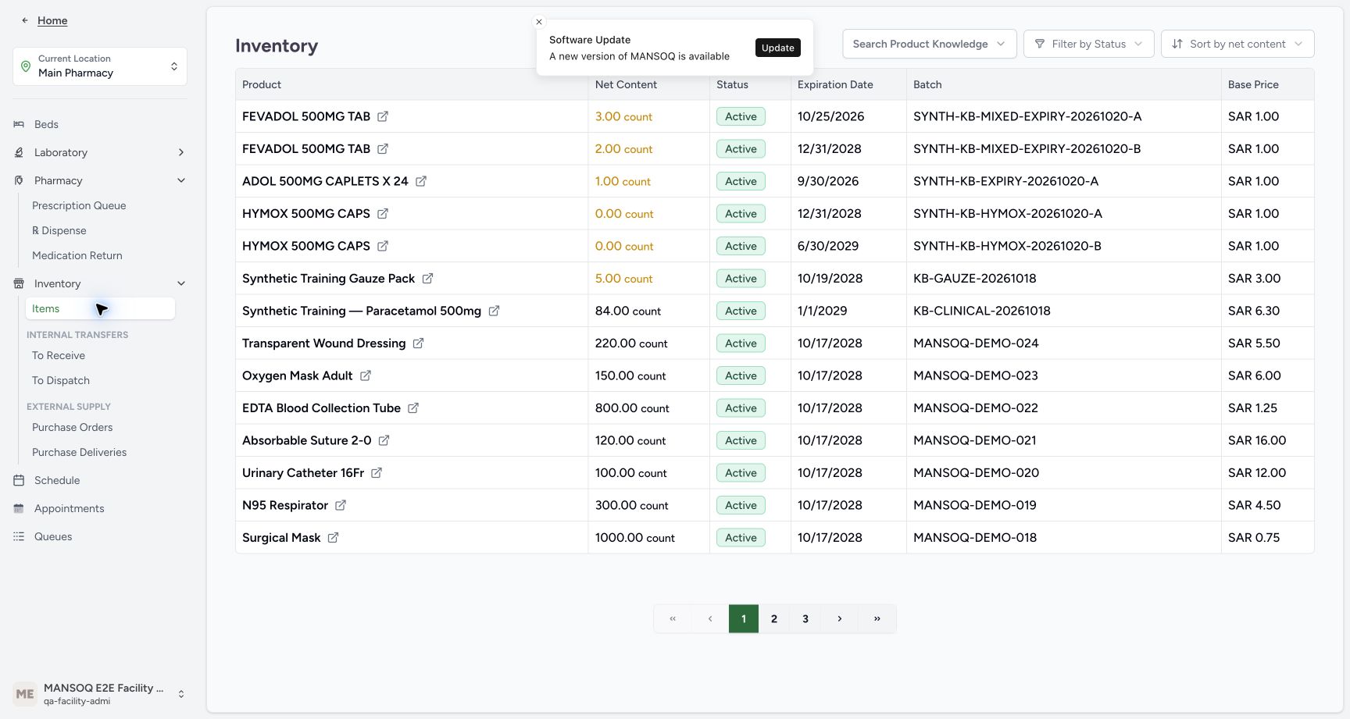Open link icon beside Absorbable Suture 2-0
This screenshot has width=1350, height=719.
coord(384,440)
